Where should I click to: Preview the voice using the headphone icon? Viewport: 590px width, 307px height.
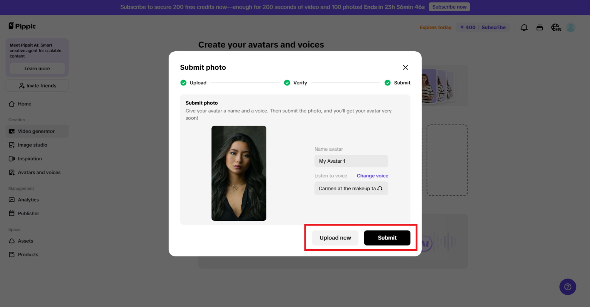click(381, 188)
